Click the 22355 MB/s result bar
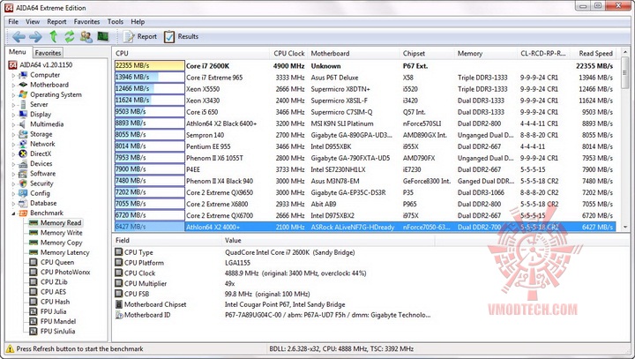The height and width of the screenshot is (359, 635). [149, 65]
